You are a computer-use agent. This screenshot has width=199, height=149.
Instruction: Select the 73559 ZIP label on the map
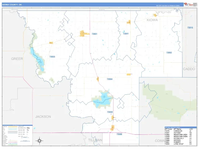click(110, 112)
